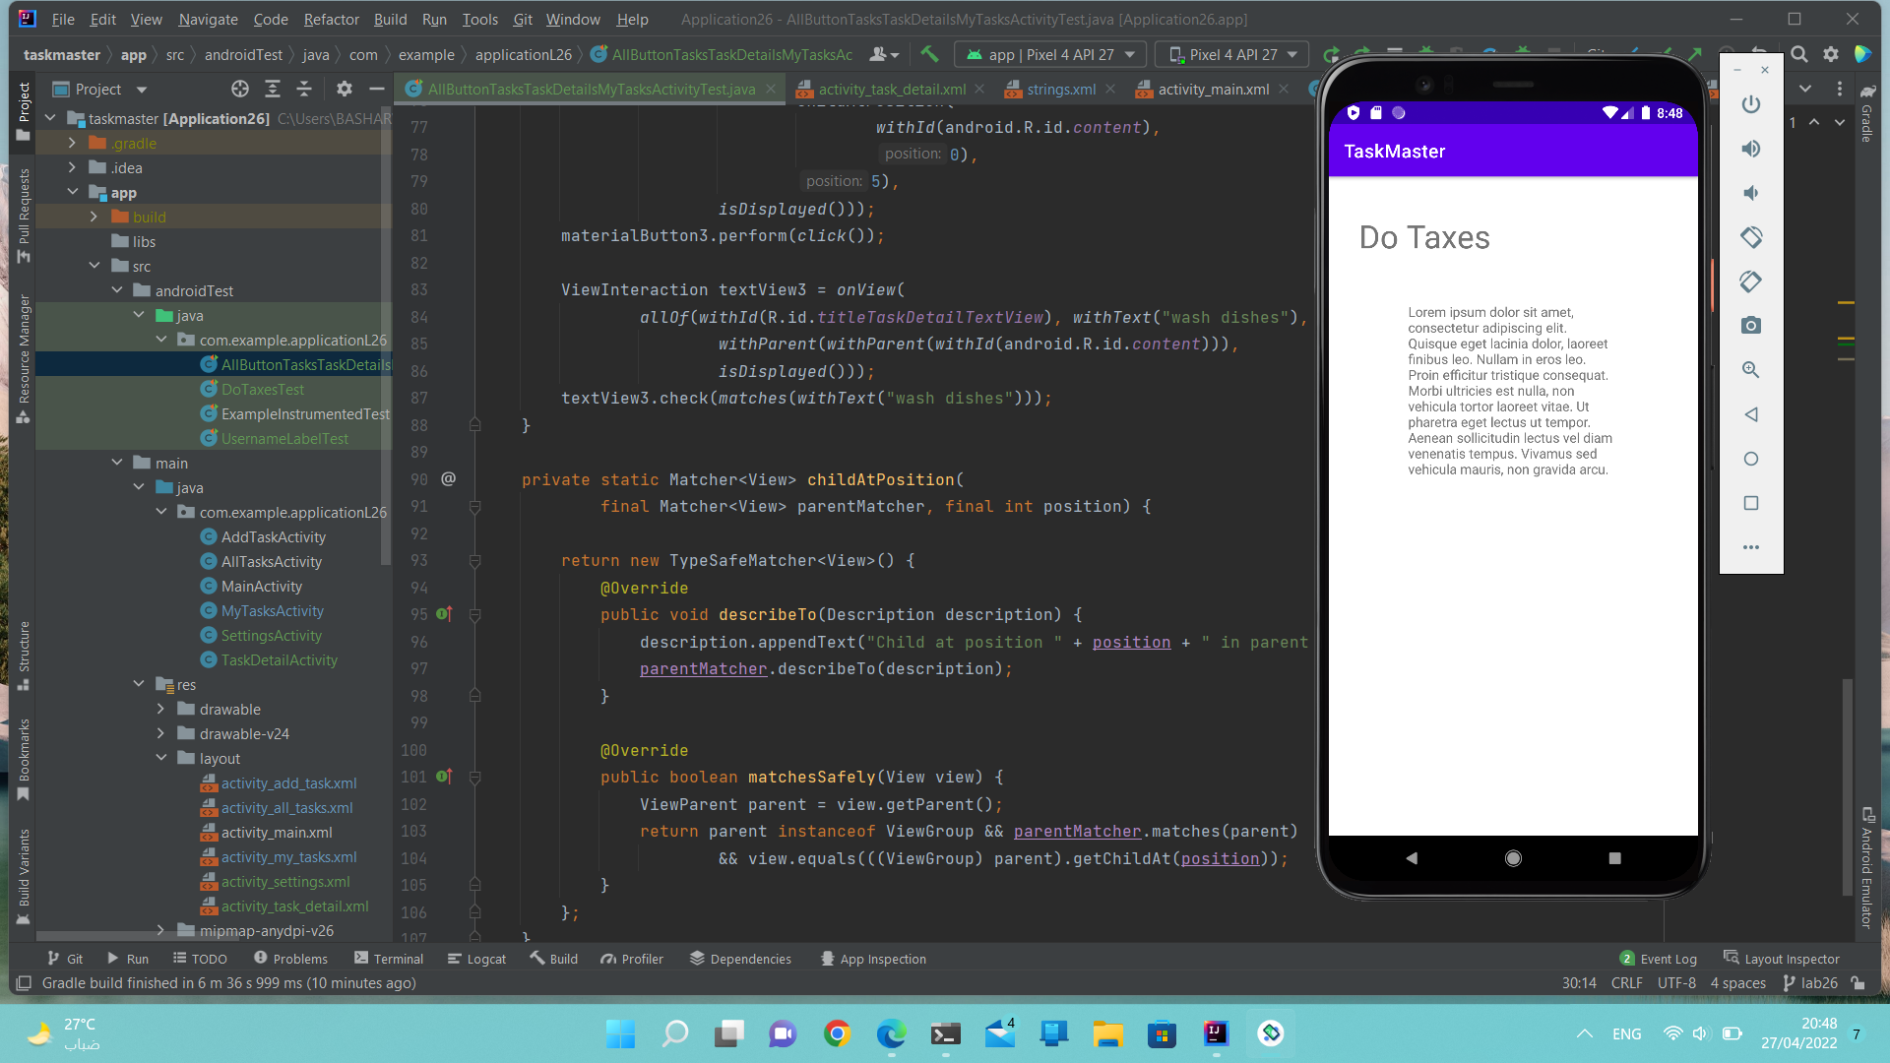Open the Logcat tool window
This screenshot has height=1063, width=1890.
tap(476, 959)
